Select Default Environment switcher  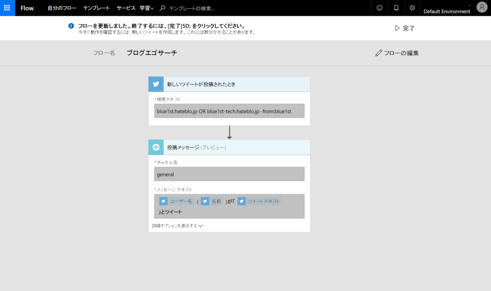tap(447, 12)
